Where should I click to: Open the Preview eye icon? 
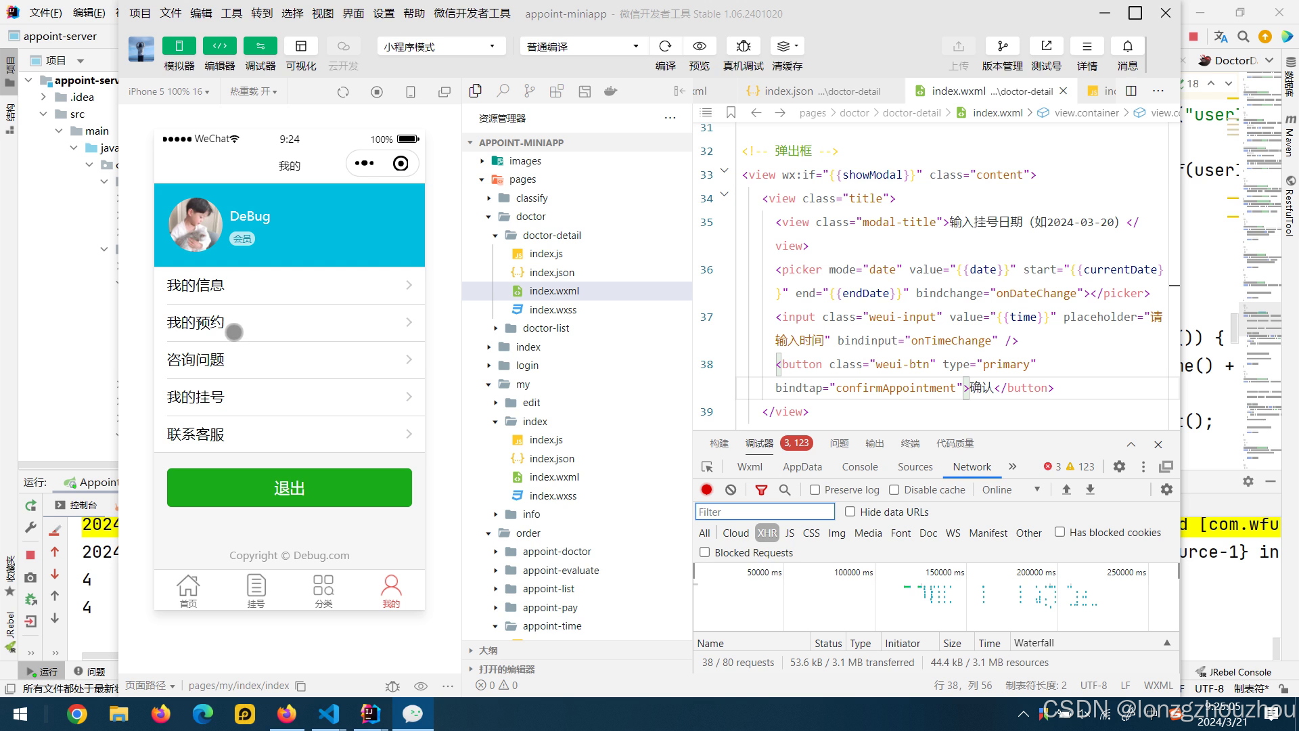tap(699, 46)
